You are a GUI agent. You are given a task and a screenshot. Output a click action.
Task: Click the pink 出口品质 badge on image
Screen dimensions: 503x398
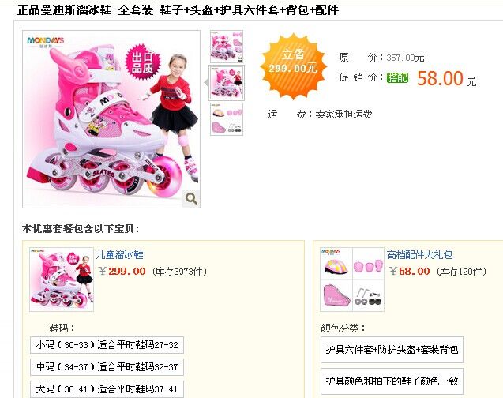pyautogui.click(x=142, y=62)
